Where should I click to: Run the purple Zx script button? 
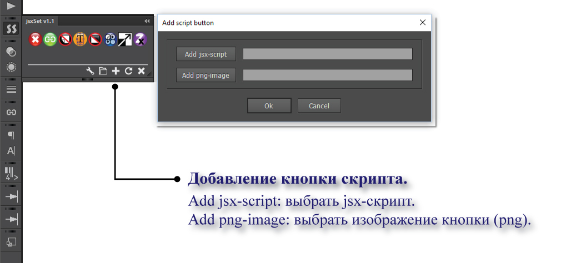click(140, 39)
